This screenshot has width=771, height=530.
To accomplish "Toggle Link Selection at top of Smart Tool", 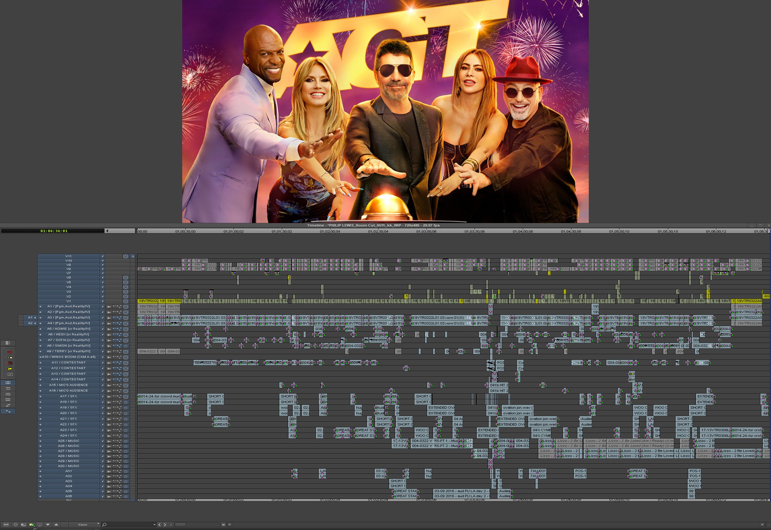I will click(x=8, y=343).
